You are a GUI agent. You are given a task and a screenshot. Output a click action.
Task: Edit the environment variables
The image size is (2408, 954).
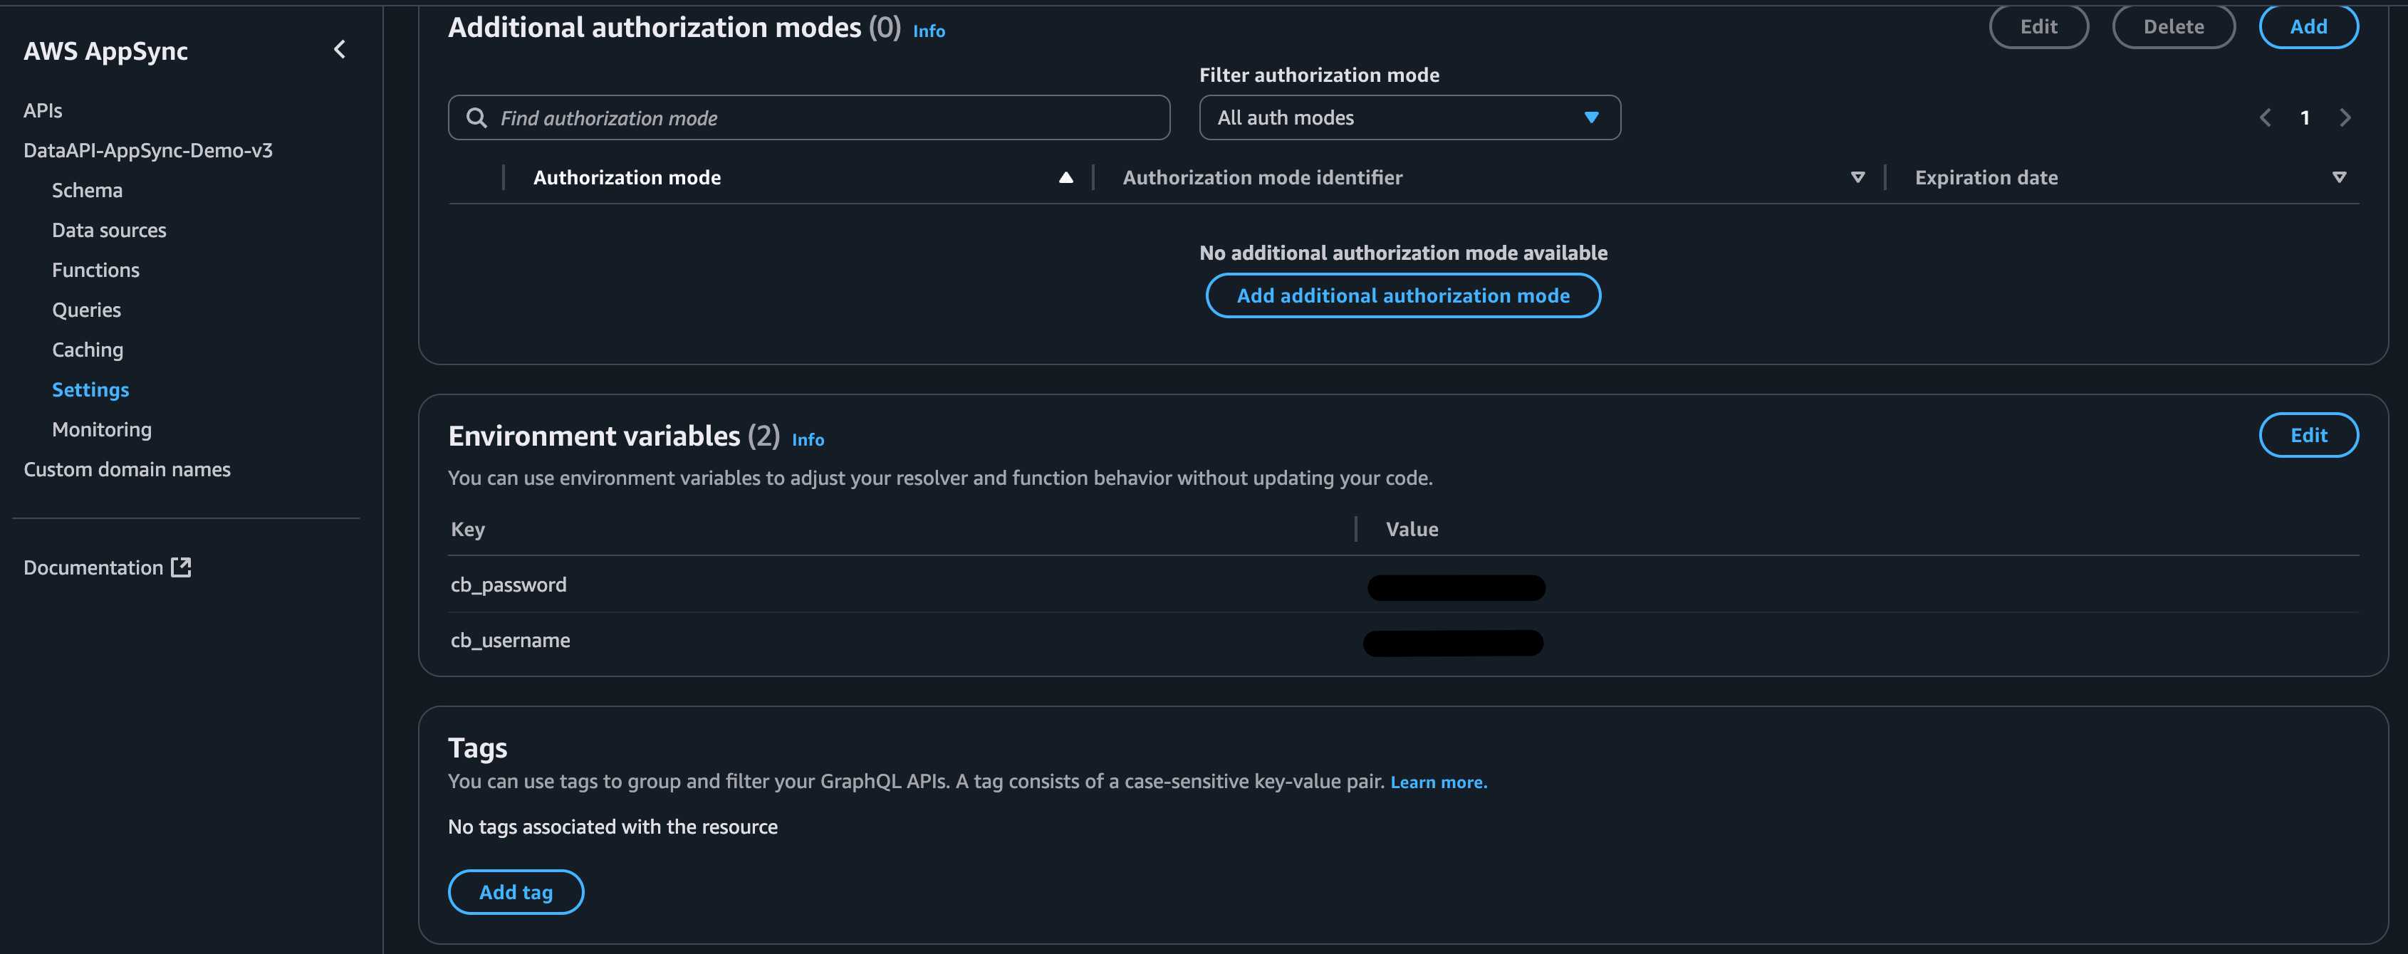(2308, 436)
